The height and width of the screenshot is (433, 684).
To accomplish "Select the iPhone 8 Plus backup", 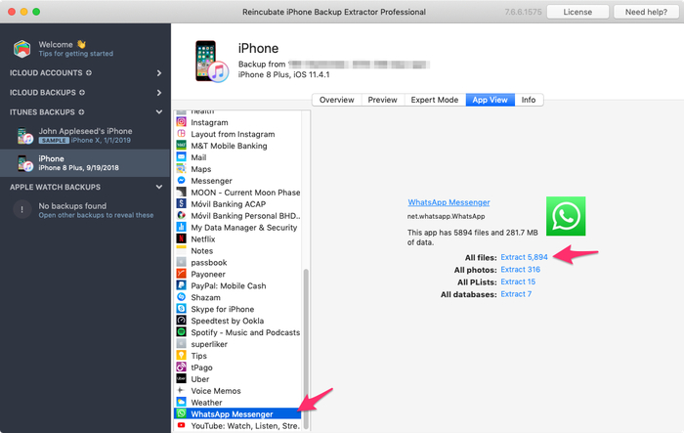I will [x=85, y=163].
